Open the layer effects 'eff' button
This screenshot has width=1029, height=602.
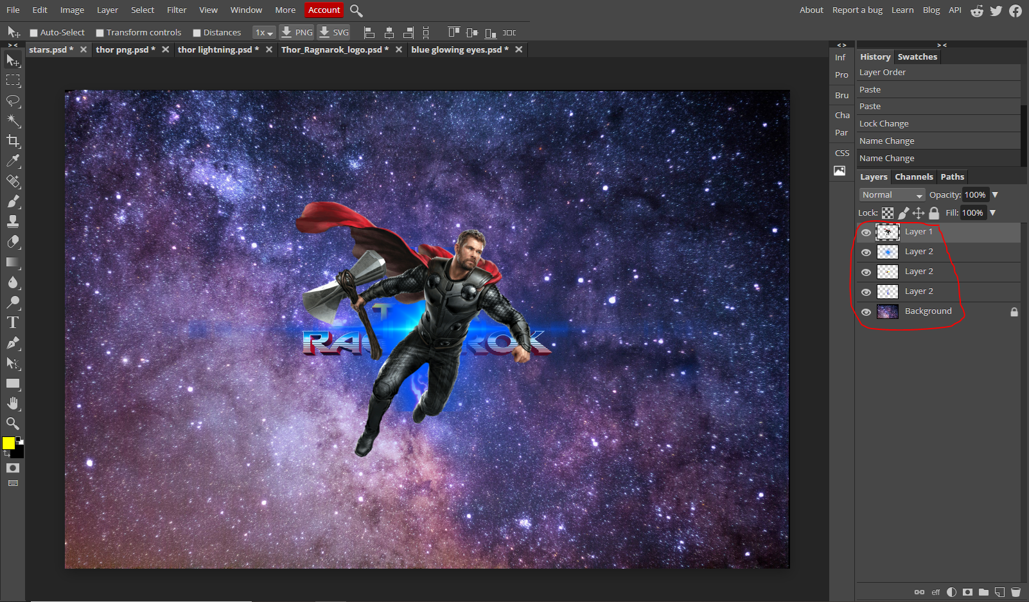(x=935, y=592)
